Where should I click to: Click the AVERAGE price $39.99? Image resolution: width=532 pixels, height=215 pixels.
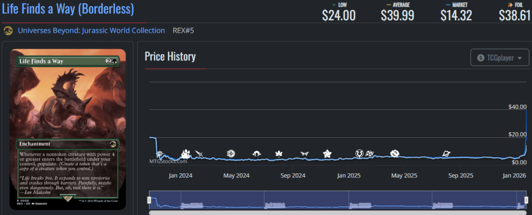397,15
